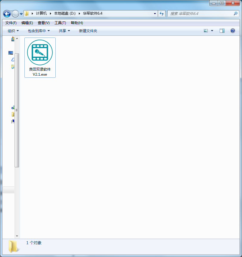Open the 共享 dropdown menu
Viewport: 242px width, 257px height.
(64, 31)
